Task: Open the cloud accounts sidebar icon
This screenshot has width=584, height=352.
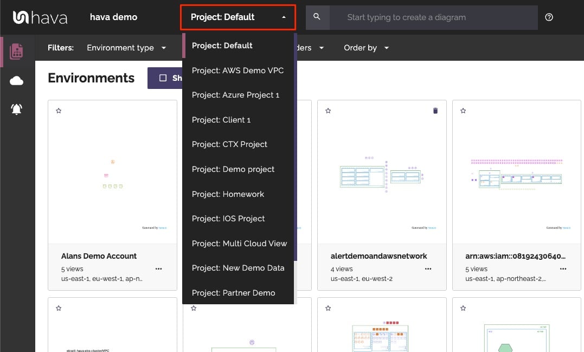Action: pos(17,81)
